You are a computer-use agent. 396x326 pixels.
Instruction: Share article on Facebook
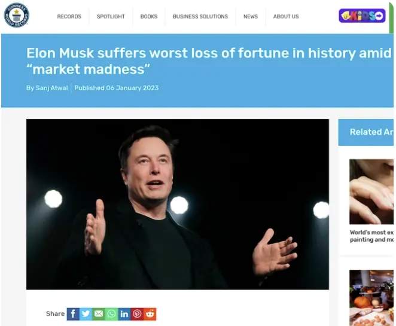click(73, 314)
